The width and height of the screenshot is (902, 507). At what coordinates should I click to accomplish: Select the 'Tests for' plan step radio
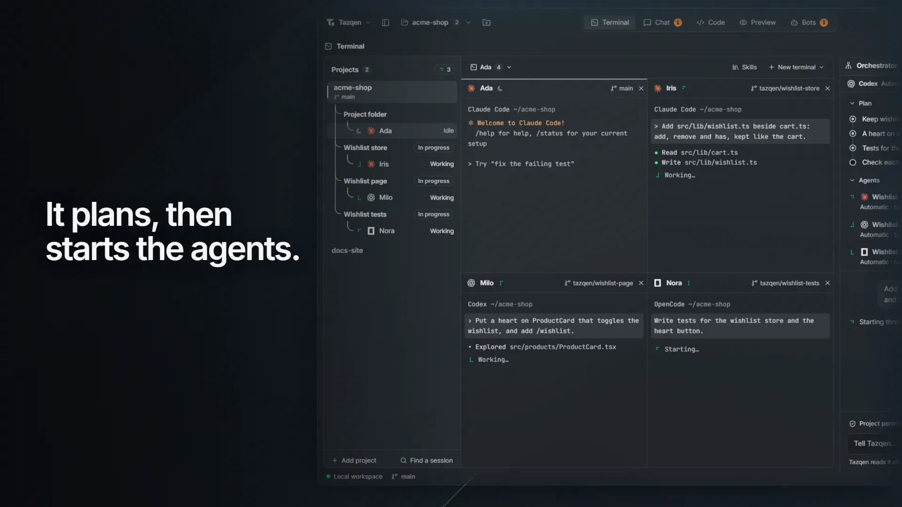pos(853,148)
